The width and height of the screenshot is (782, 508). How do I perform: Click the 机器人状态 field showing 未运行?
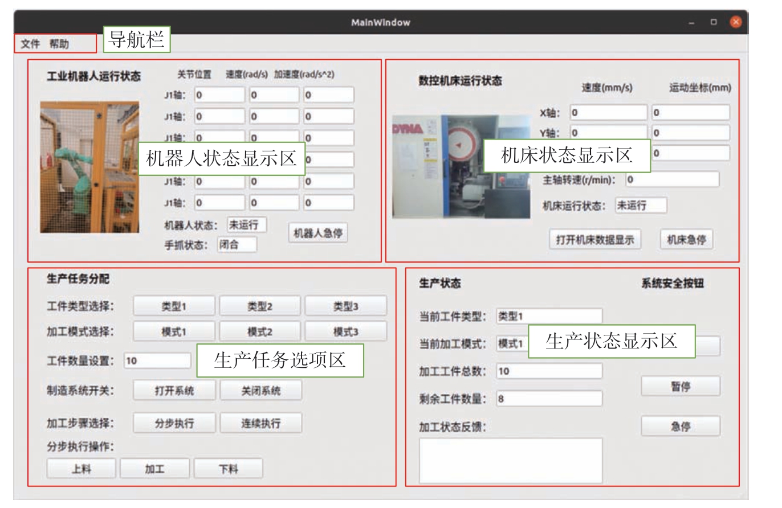[246, 224]
